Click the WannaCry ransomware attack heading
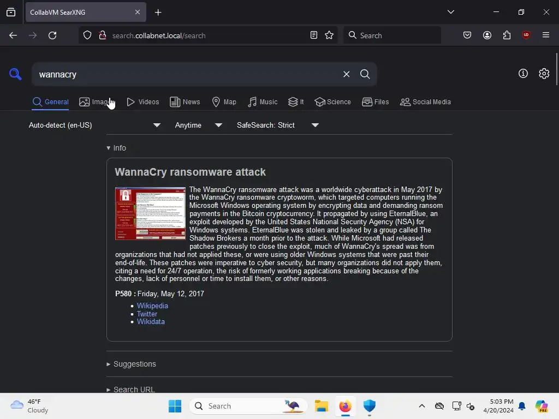Screen dimensions: 559x419 click(190, 172)
